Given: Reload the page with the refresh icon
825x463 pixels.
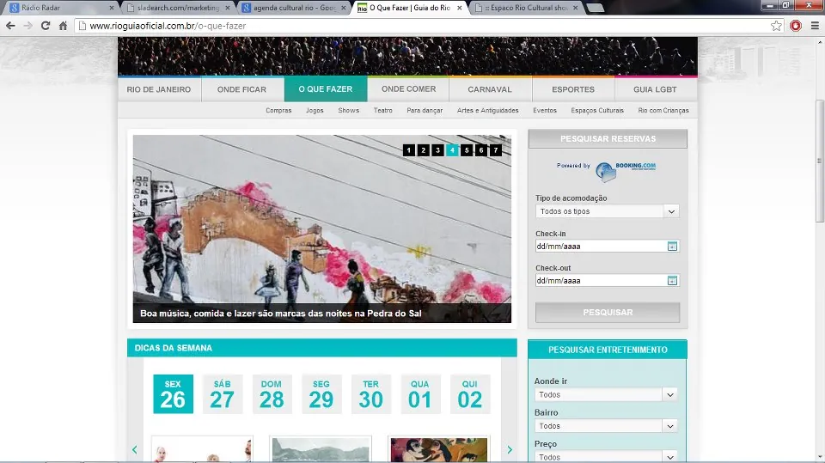Looking at the screenshot, I should click(46, 26).
